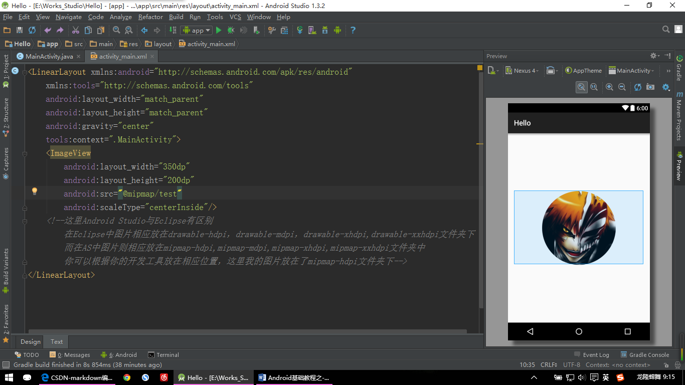Toggle Maven Projects side panel

pos(679,116)
